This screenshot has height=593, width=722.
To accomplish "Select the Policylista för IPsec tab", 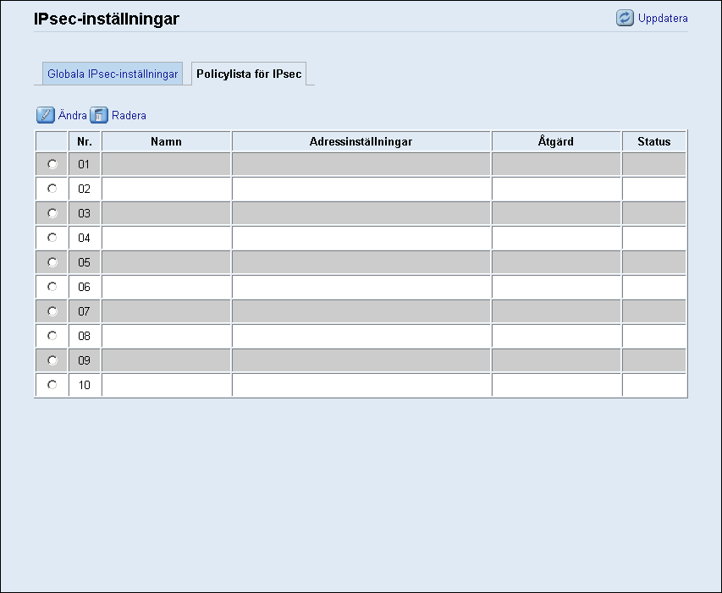I will click(249, 74).
